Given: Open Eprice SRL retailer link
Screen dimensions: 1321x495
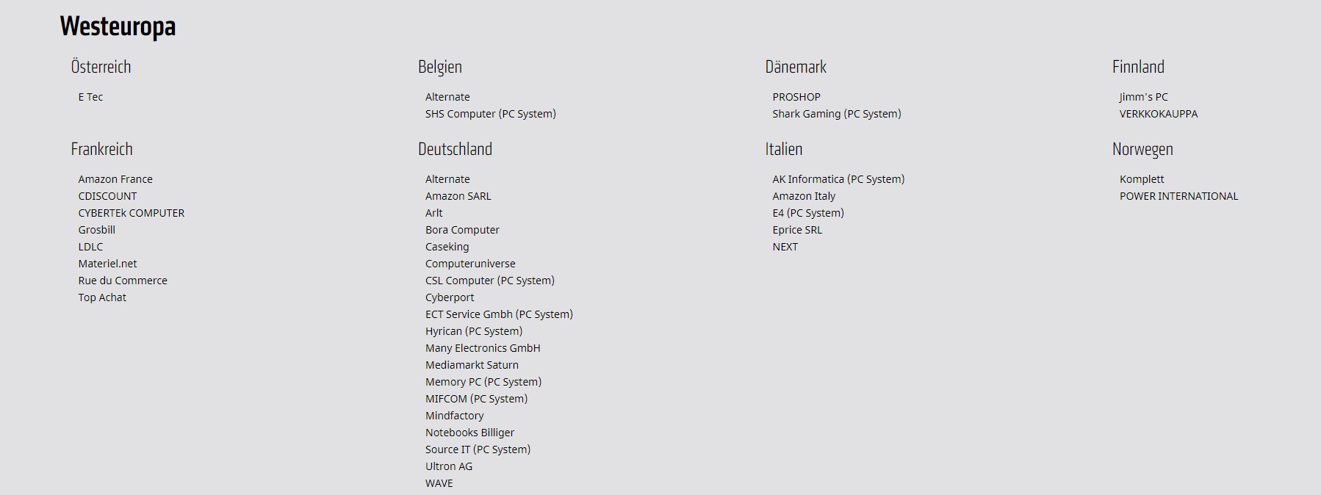Looking at the screenshot, I should (x=797, y=230).
